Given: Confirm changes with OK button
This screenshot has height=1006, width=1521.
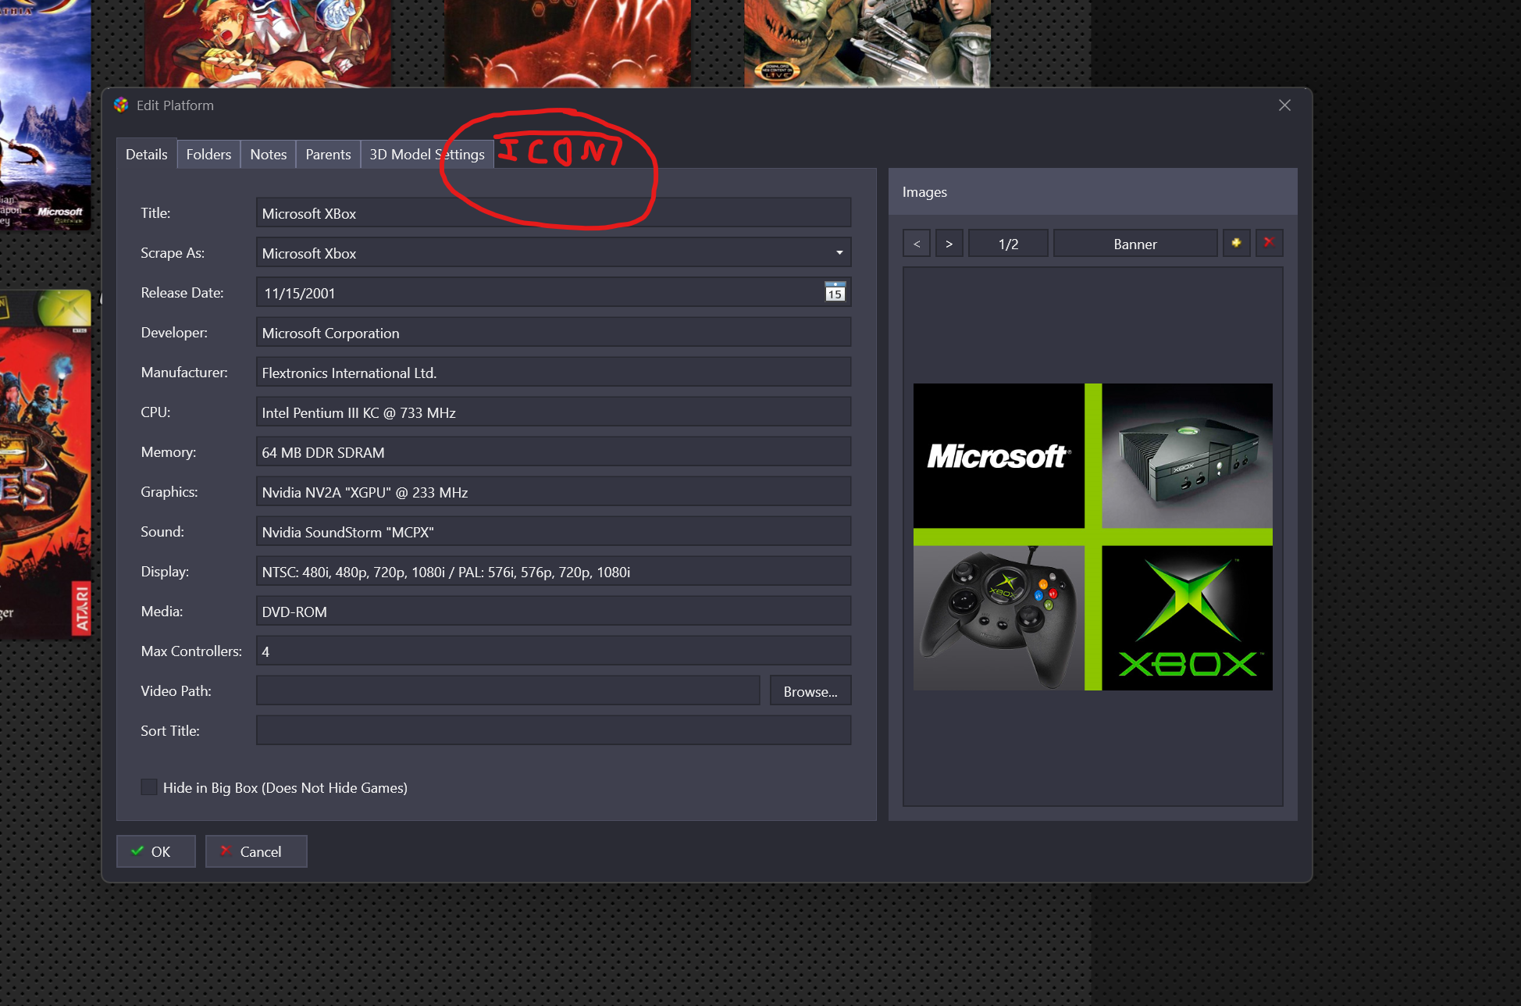Looking at the screenshot, I should [156, 851].
